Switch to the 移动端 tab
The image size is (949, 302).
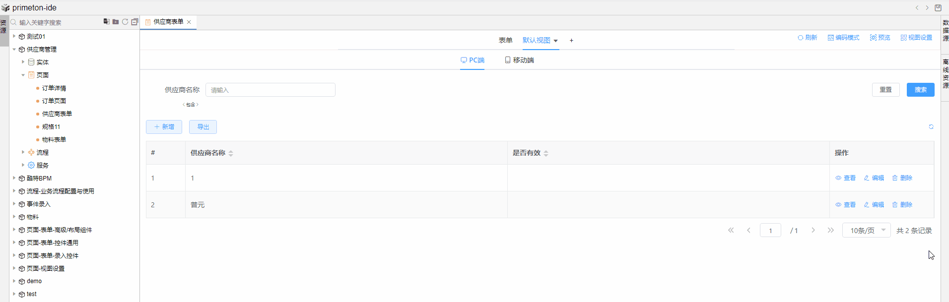click(519, 60)
